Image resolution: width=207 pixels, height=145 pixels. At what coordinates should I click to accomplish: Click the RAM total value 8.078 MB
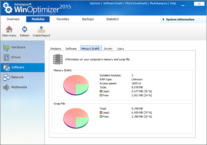coord(137,87)
